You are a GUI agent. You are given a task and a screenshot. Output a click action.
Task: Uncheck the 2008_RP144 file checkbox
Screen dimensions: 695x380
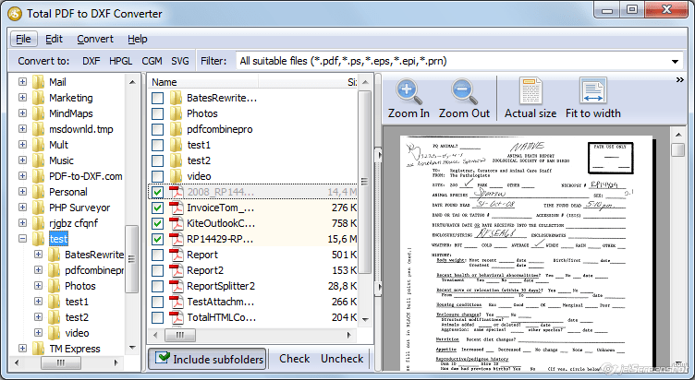pos(157,192)
